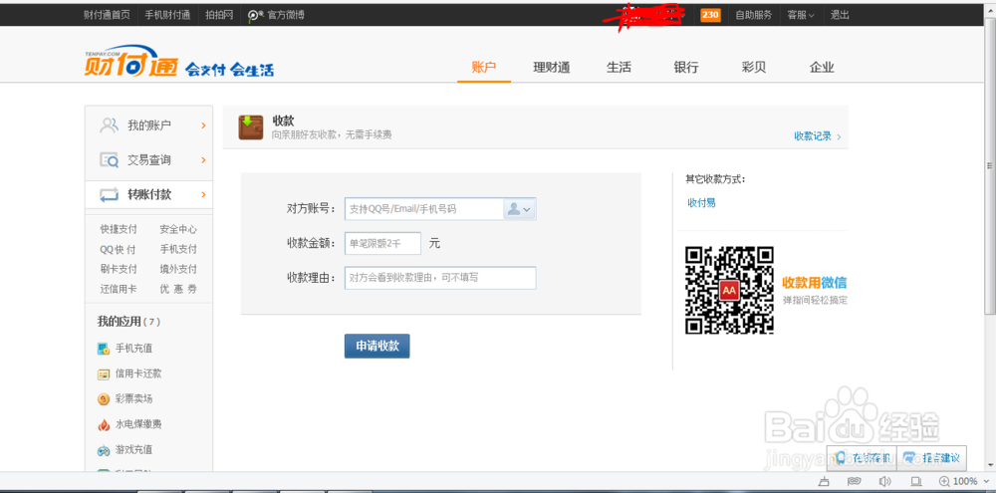This screenshot has height=493, width=996.
Task: Focus the 收款金额 input field
Action: click(383, 243)
